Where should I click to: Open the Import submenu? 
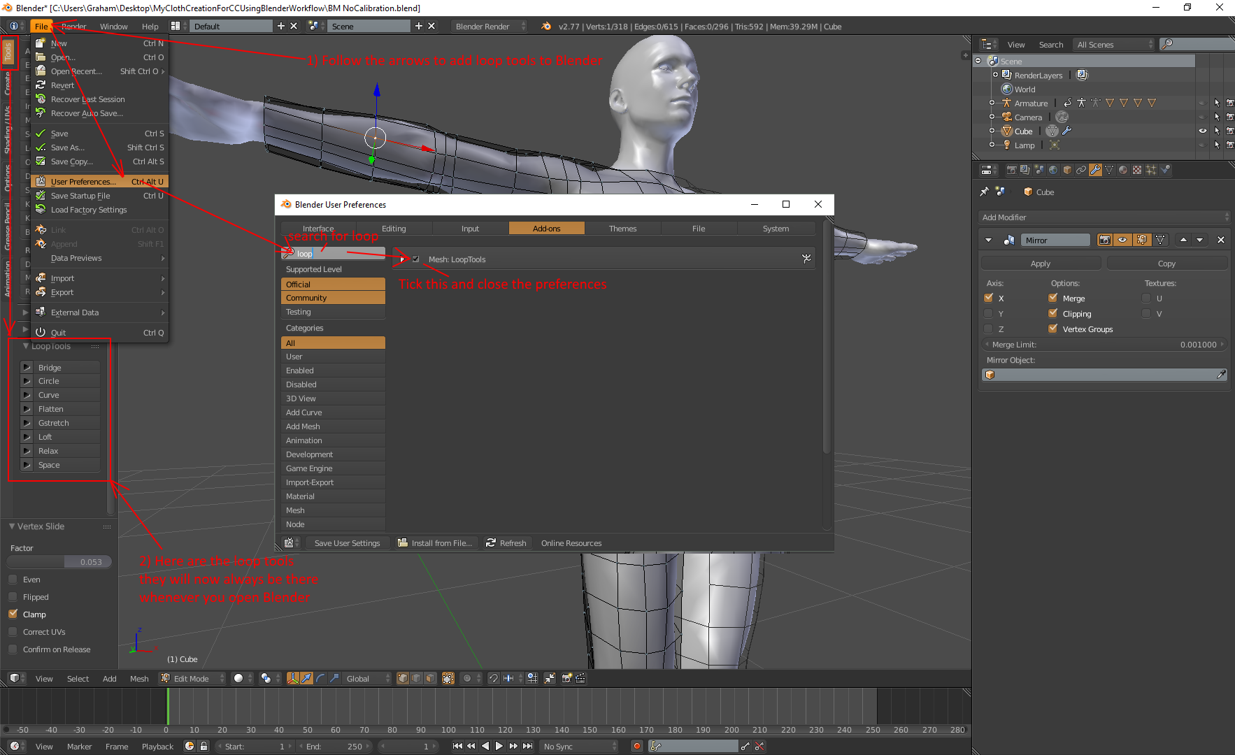pyautogui.click(x=99, y=278)
